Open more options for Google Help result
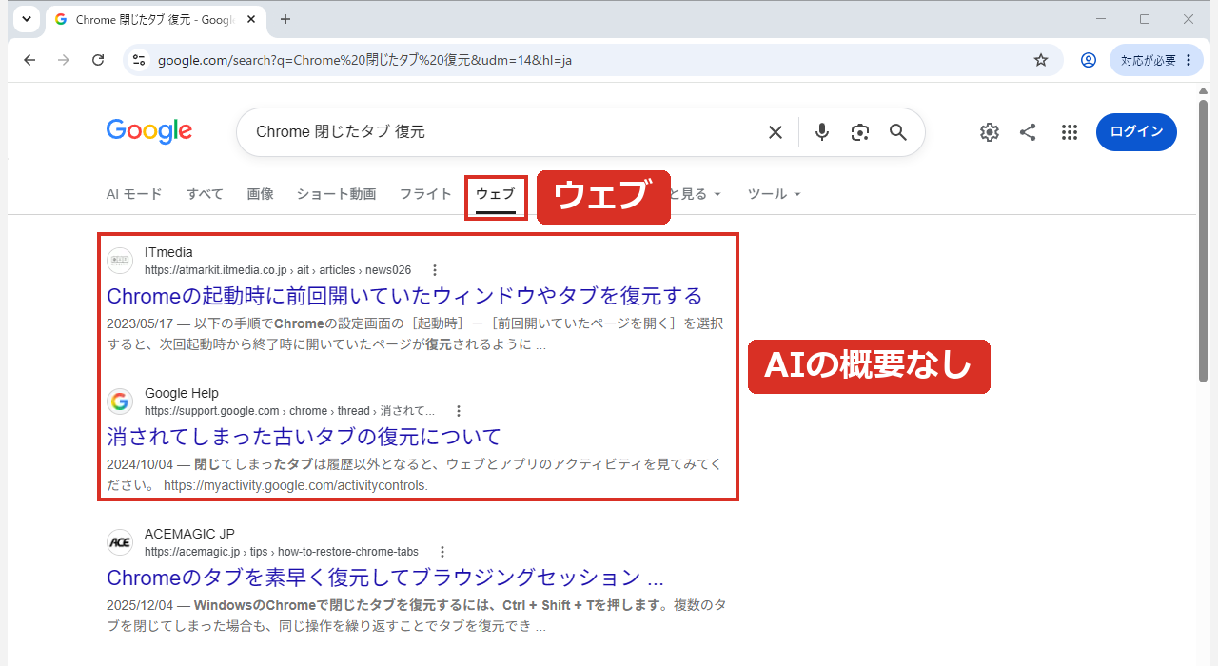Image resolution: width=1218 pixels, height=666 pixels. pos(458,411)
